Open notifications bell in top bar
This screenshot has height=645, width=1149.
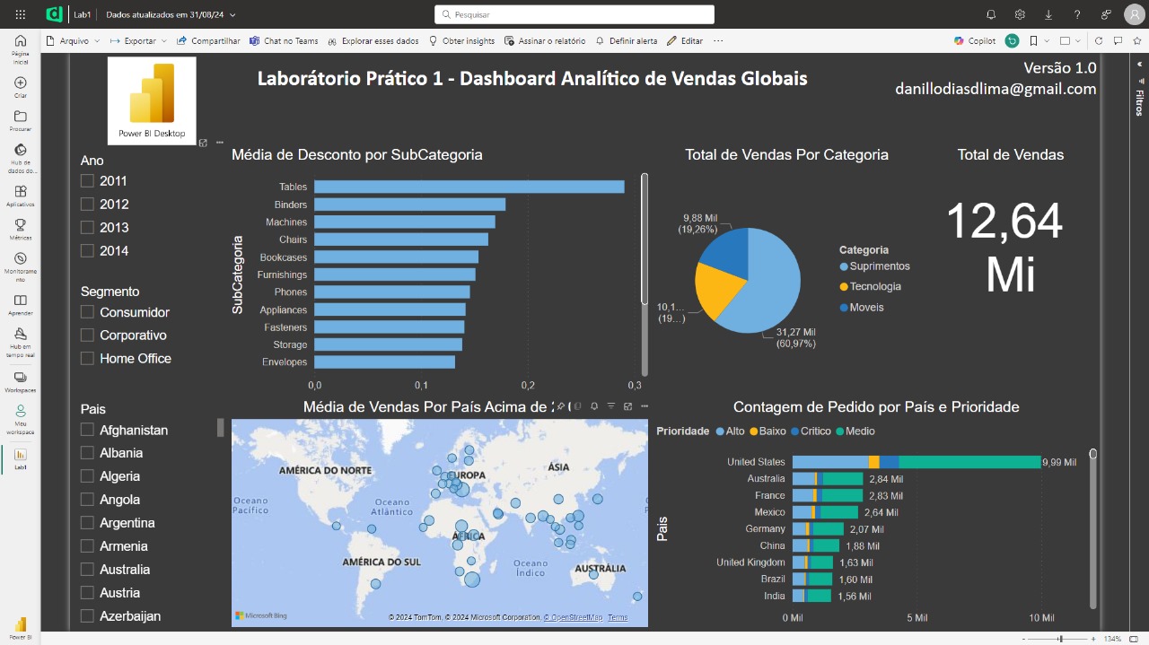[991, 14]
